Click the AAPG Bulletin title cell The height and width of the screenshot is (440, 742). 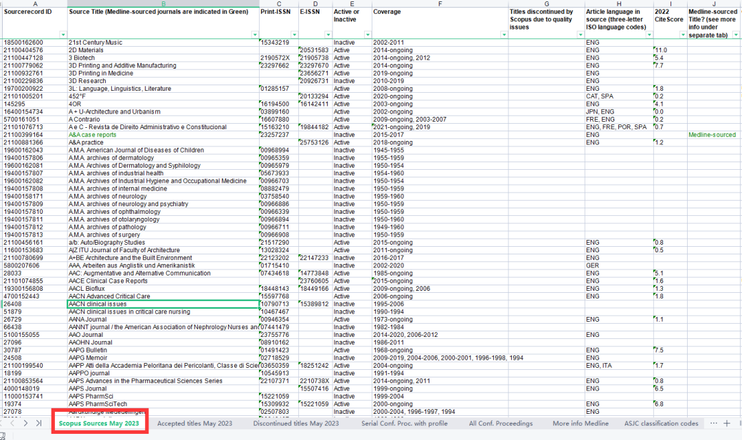pyautogui.click(x=164, y=351)
